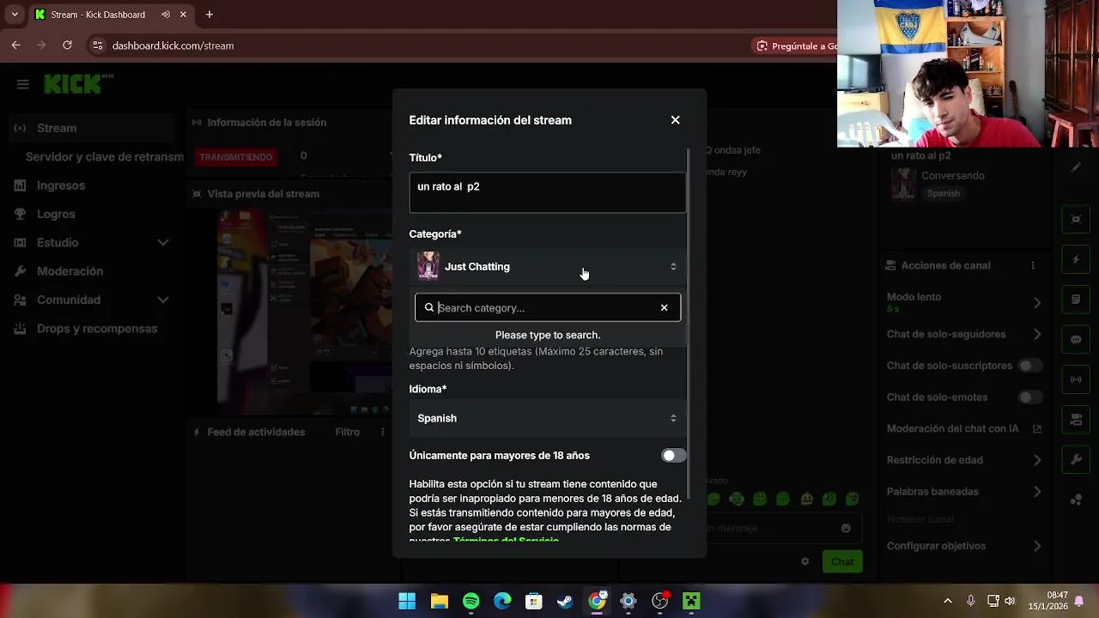Open the chat bubble icon in right sidebar

click(x=1076, y=340)
